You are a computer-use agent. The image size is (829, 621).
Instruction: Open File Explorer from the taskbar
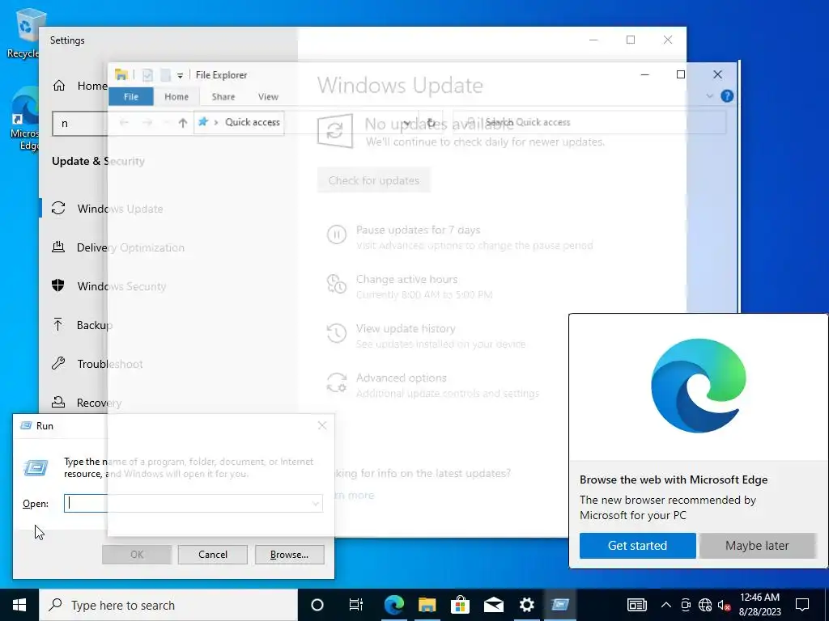[427, 605]
